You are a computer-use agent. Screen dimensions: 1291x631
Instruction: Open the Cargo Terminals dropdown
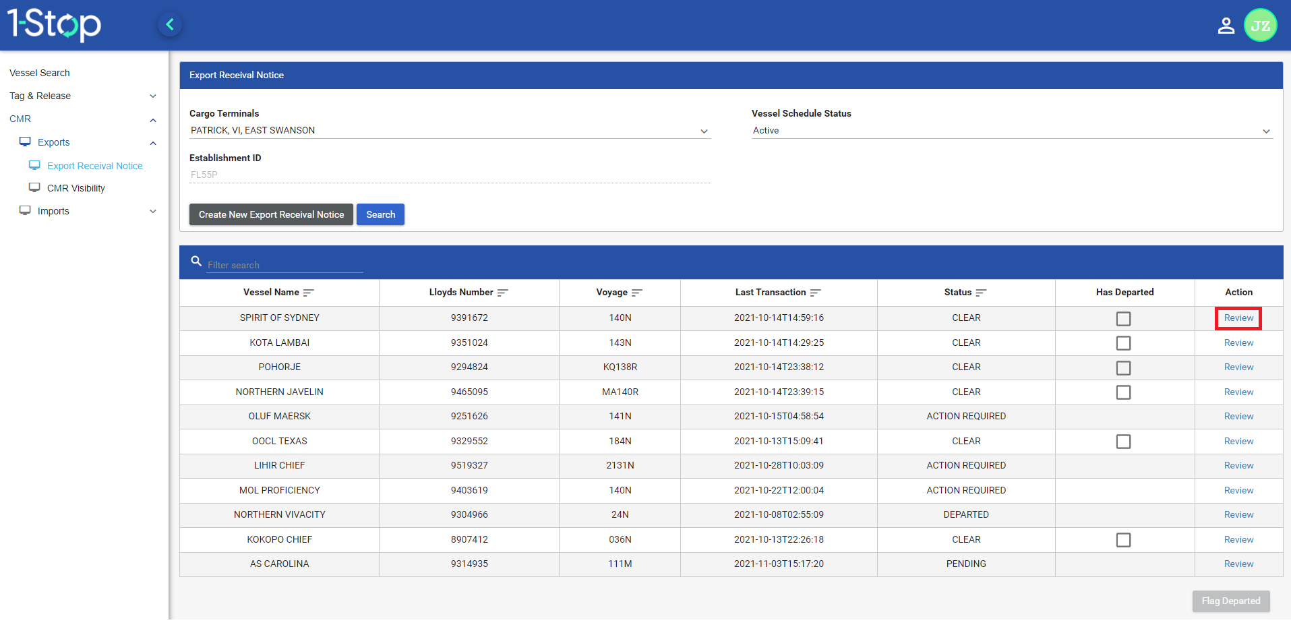[450, 131]
